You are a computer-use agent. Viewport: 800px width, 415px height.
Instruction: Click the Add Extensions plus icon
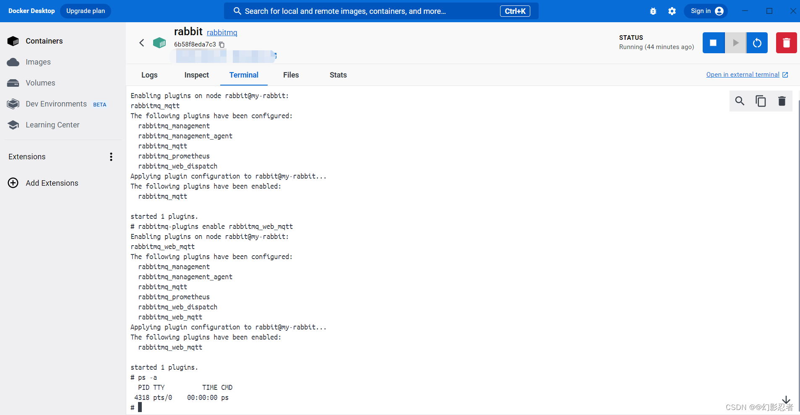click(x=13, y=183)
